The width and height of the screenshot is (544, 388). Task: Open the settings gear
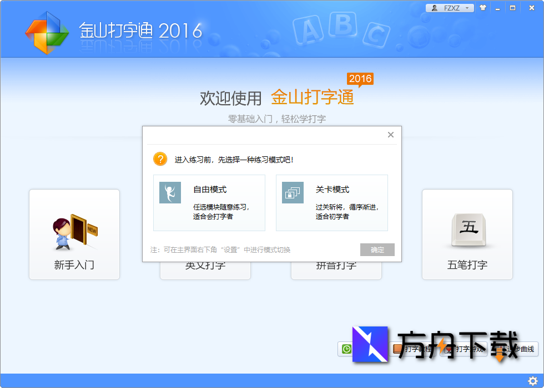coord(533,381)
